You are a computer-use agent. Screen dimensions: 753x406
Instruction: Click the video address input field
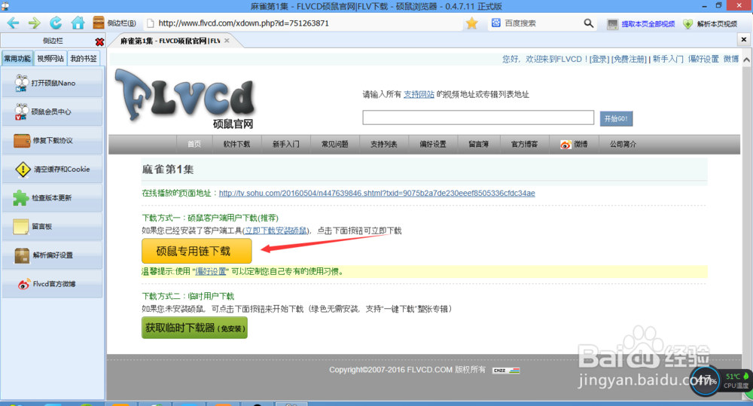click(478, 118)
